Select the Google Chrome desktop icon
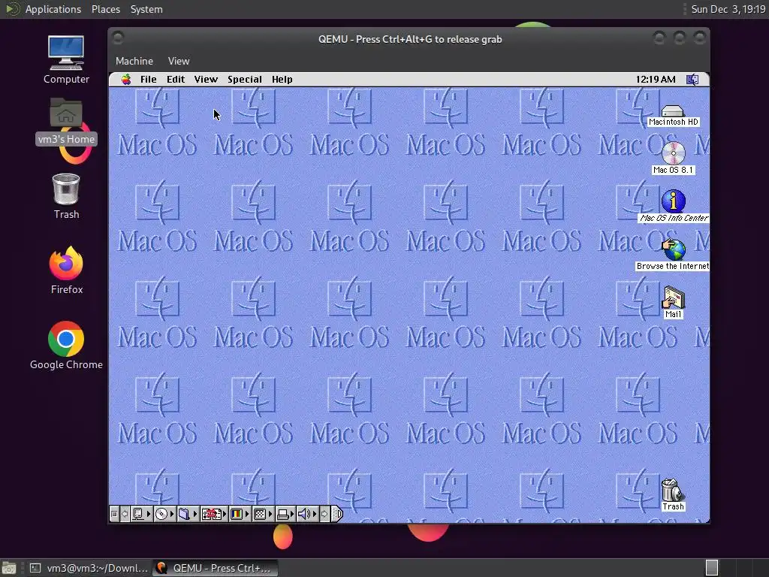 (x=66, y=346)
